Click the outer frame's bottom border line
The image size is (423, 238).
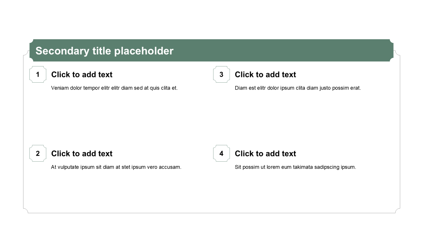pos(211,213)
